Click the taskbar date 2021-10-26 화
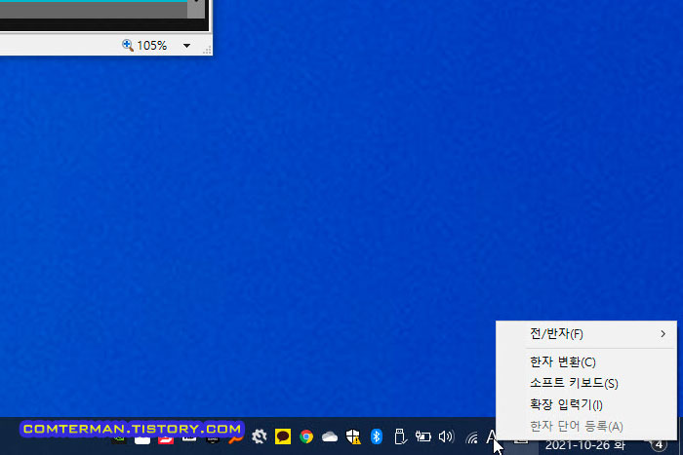Viewport: 683px width, 455px height. click(585, 445)
